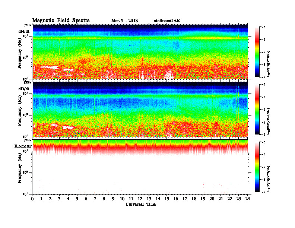Click hour 1 on the time axis
The image size is (295, 228).
[x=41, y=199]
